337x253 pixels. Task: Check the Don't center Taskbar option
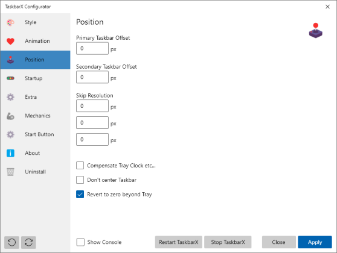coord(80,180)
